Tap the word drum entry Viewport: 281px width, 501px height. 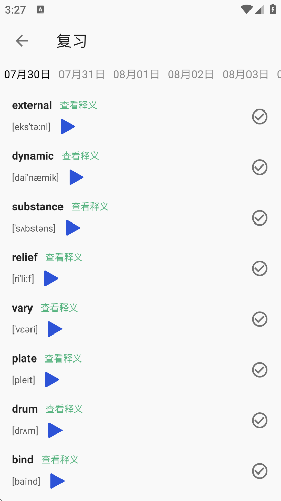coord(25,409)
